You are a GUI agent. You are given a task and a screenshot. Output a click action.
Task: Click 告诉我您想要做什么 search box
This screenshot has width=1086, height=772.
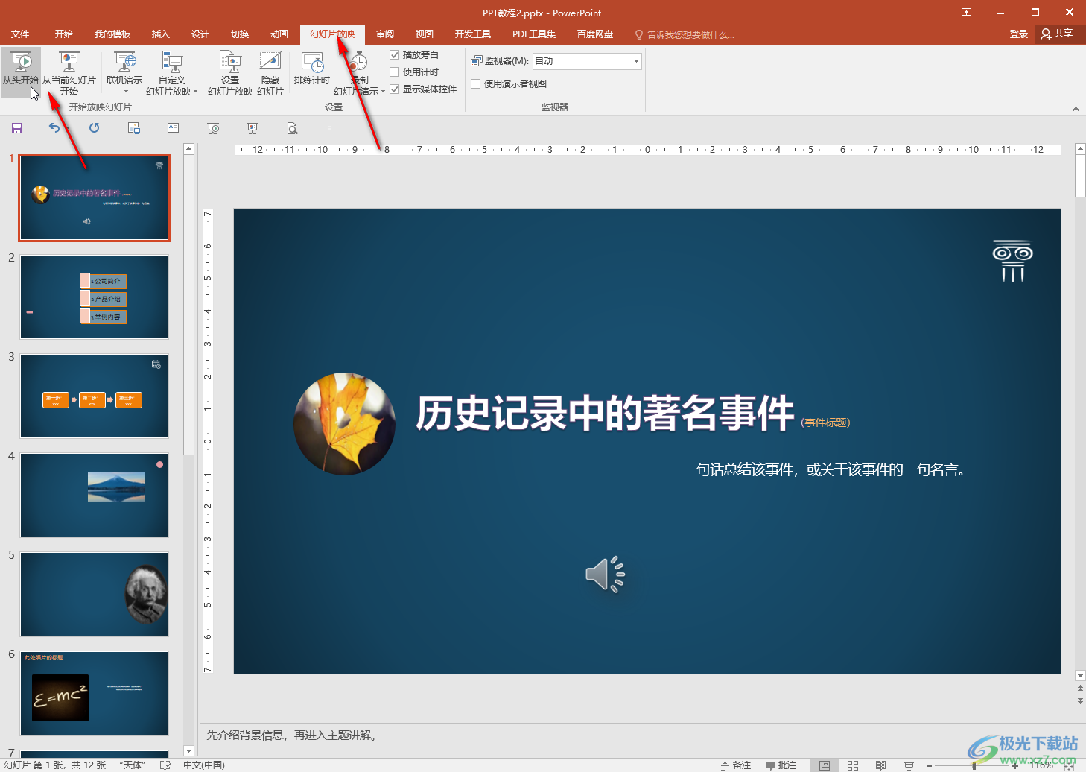685,34
